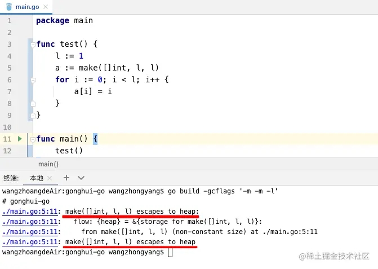
Task: Click the highlighted brace on line 11
Action: click(95, 139)
